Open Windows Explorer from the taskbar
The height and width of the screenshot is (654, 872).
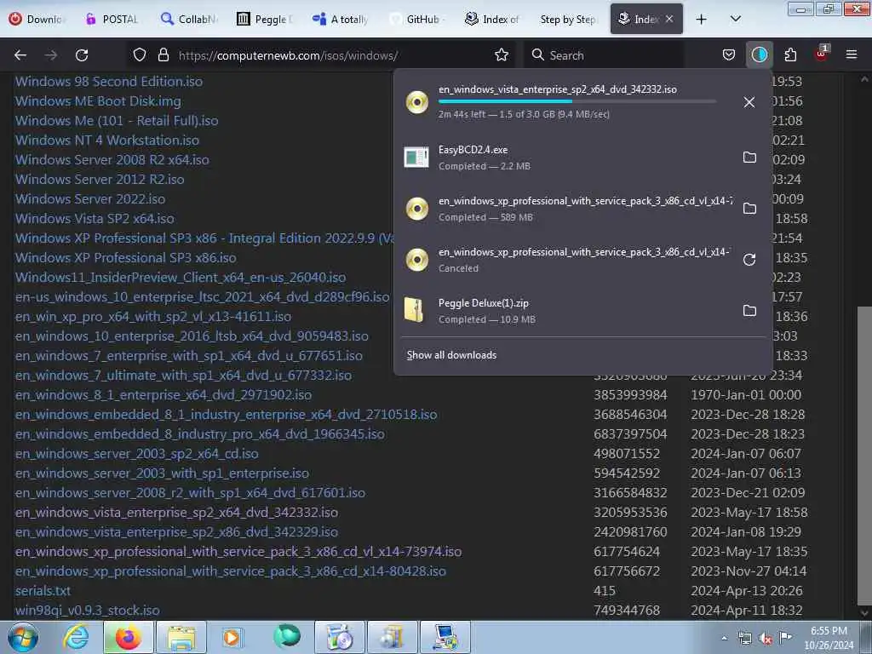(181, 637)
